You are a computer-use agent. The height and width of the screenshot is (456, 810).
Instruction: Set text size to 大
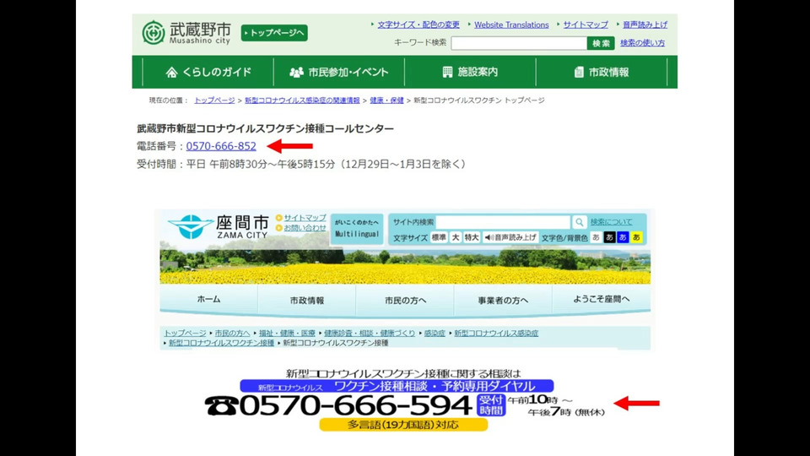point(455,237)
